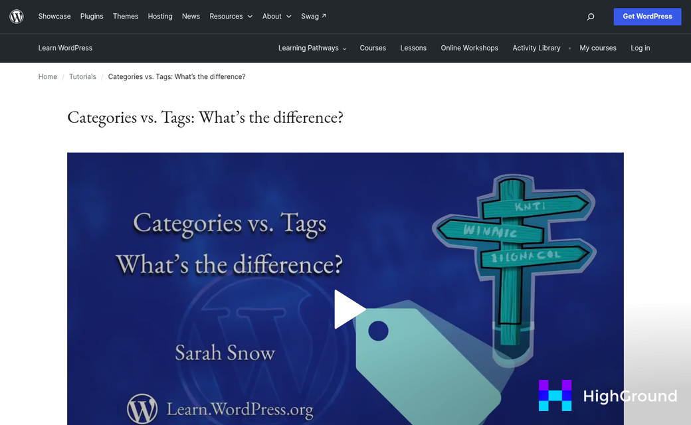Expand the Resources dropdown menu
The width and height of the screenshot is (691, 425).
coord(231,17)
